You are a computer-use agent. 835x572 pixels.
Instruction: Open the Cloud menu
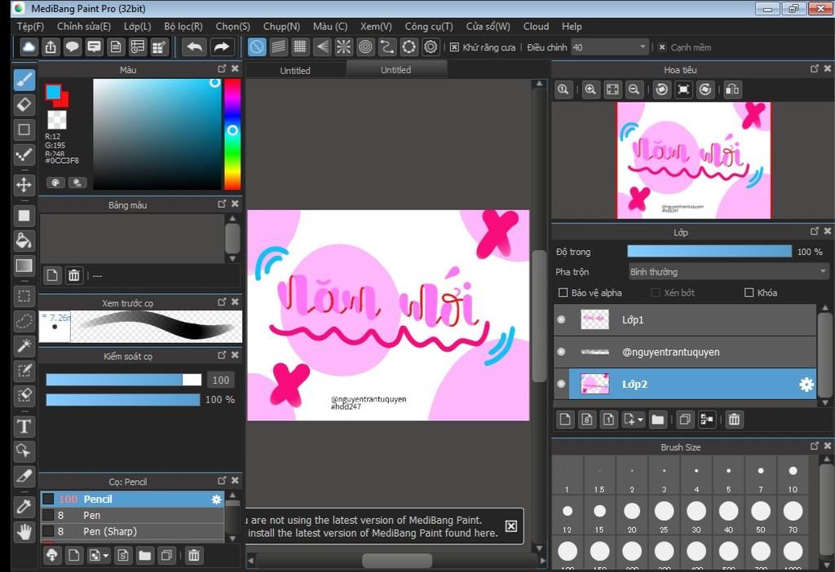(x=536, y=26)
